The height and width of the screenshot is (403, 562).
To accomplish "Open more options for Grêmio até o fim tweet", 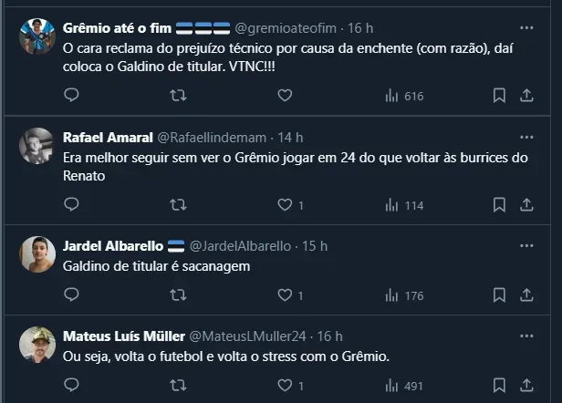I will [x=526, y=26].
